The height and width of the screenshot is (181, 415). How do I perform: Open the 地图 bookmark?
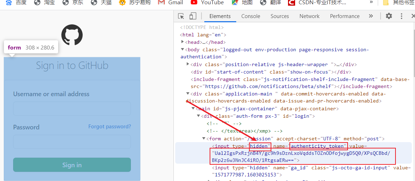click(242, 2)
